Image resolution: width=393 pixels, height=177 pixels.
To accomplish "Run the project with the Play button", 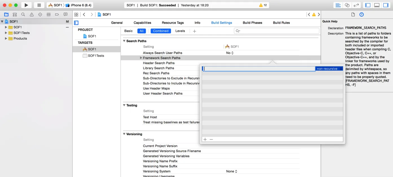I will pos(26,5).
